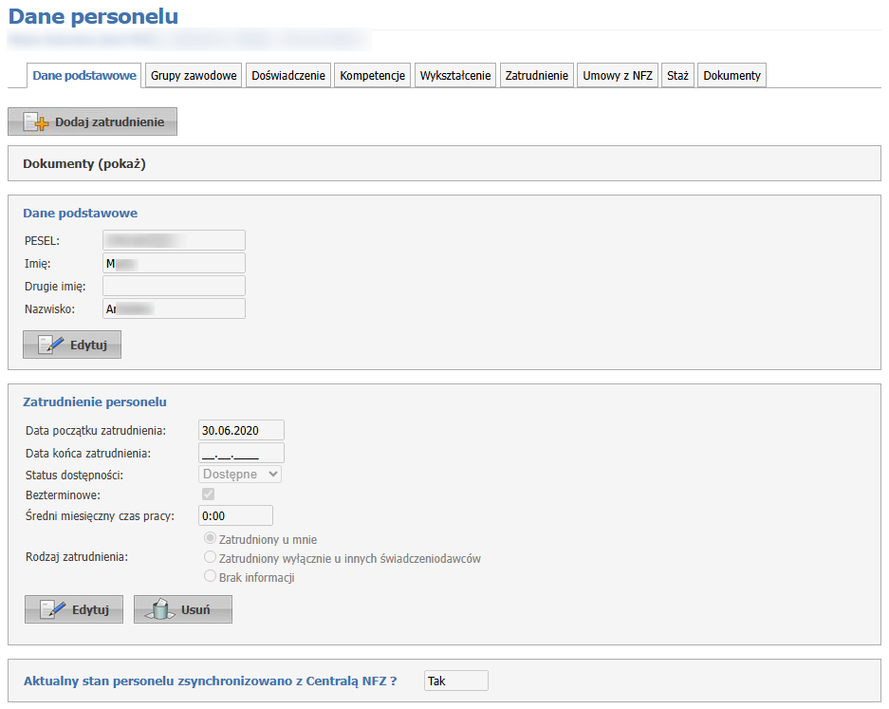
Task: Click the pencil icon in Dane podstawowe Edytuj
Action: [50, 345]
